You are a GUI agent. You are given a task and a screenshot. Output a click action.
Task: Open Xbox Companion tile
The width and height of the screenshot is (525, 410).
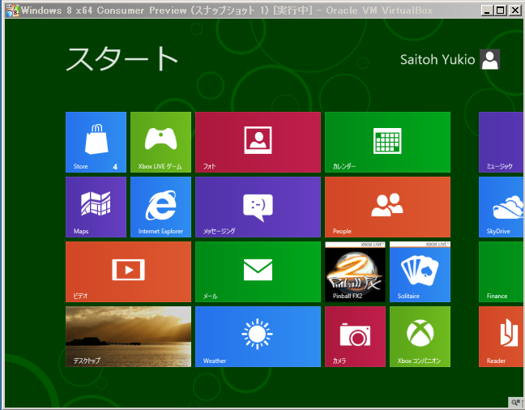tap(420, 336)
